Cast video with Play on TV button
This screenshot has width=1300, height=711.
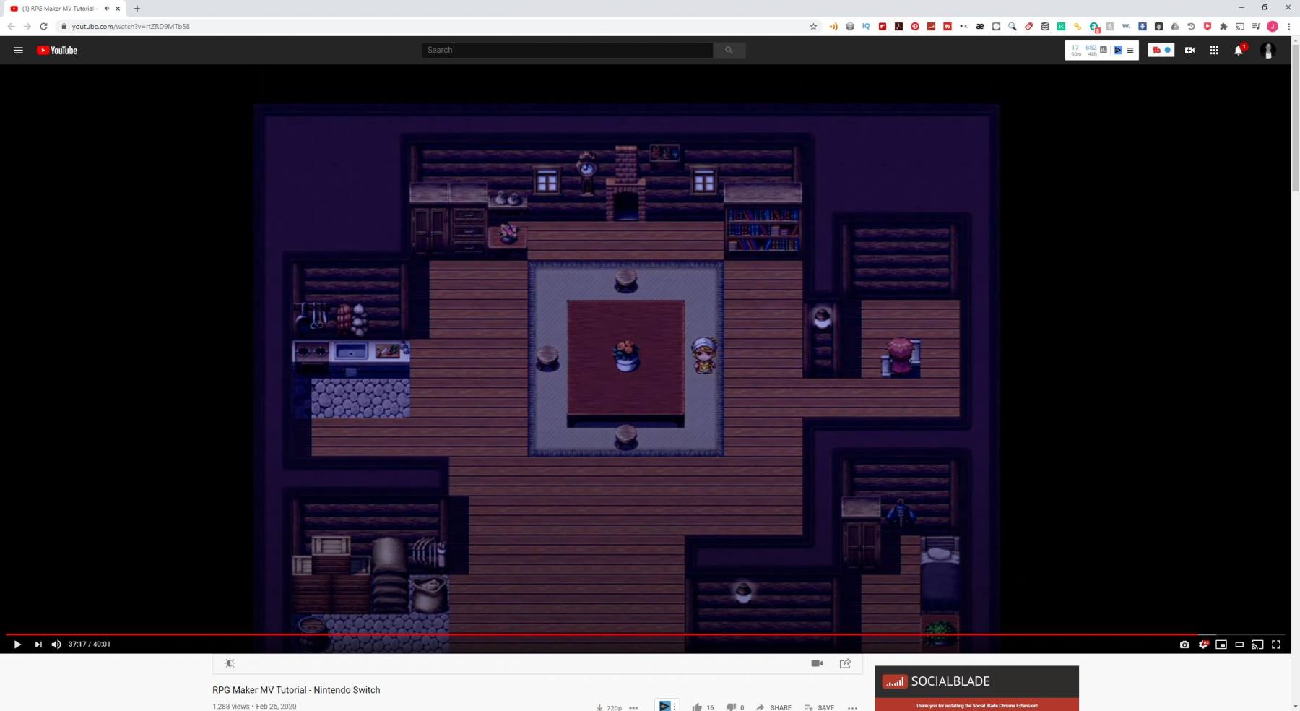[x=1257, y=645]
